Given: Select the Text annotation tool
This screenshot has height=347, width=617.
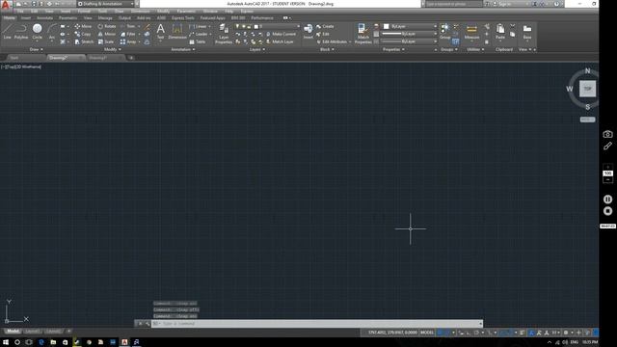Looking at the screenshot, I should coord(161,31).
